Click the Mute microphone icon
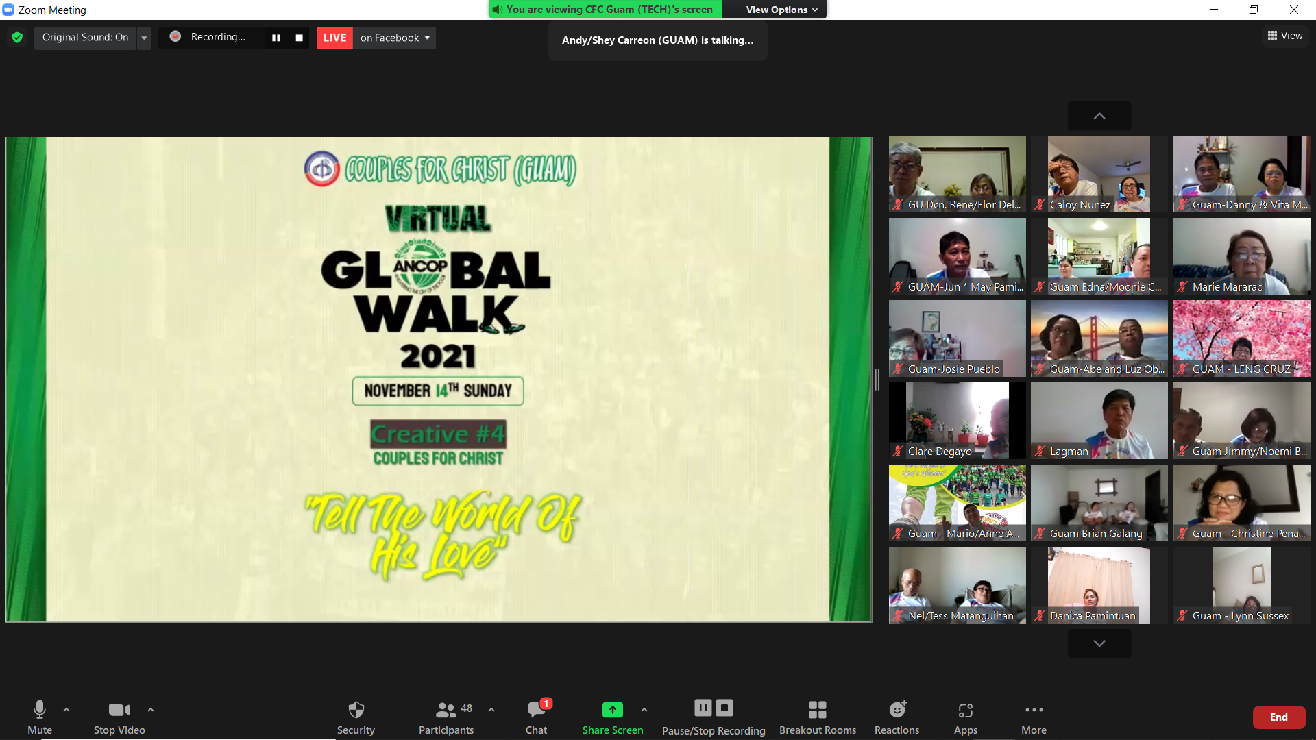The image size is (1316, 740). 40,709
